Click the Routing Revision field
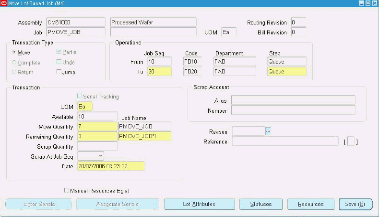 tap(298, 22)
